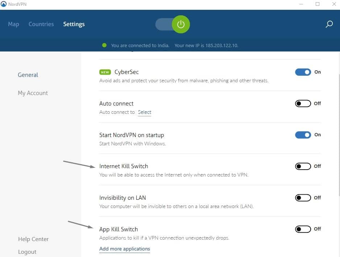Enable Auto connect
Viewport: 340px width, 257px height.
pos(303,103)
